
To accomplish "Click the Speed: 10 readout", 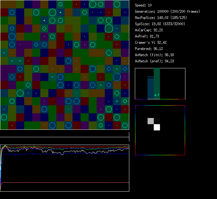I will coord(143,5).
